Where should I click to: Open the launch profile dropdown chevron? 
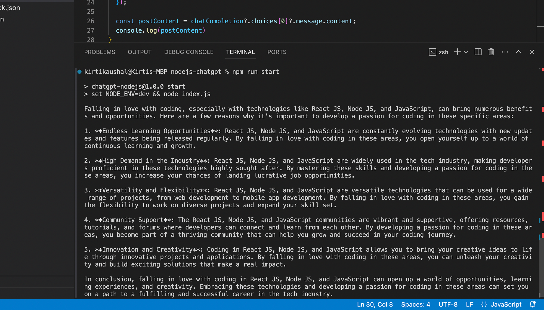click(x=466, y=52)
